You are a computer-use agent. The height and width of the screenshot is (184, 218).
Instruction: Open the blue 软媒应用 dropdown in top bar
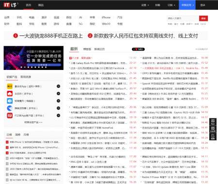click(x=187, y=5)
